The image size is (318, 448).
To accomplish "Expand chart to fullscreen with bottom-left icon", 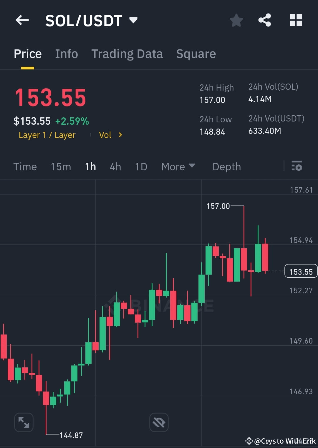I will click(x=24, y=422).
